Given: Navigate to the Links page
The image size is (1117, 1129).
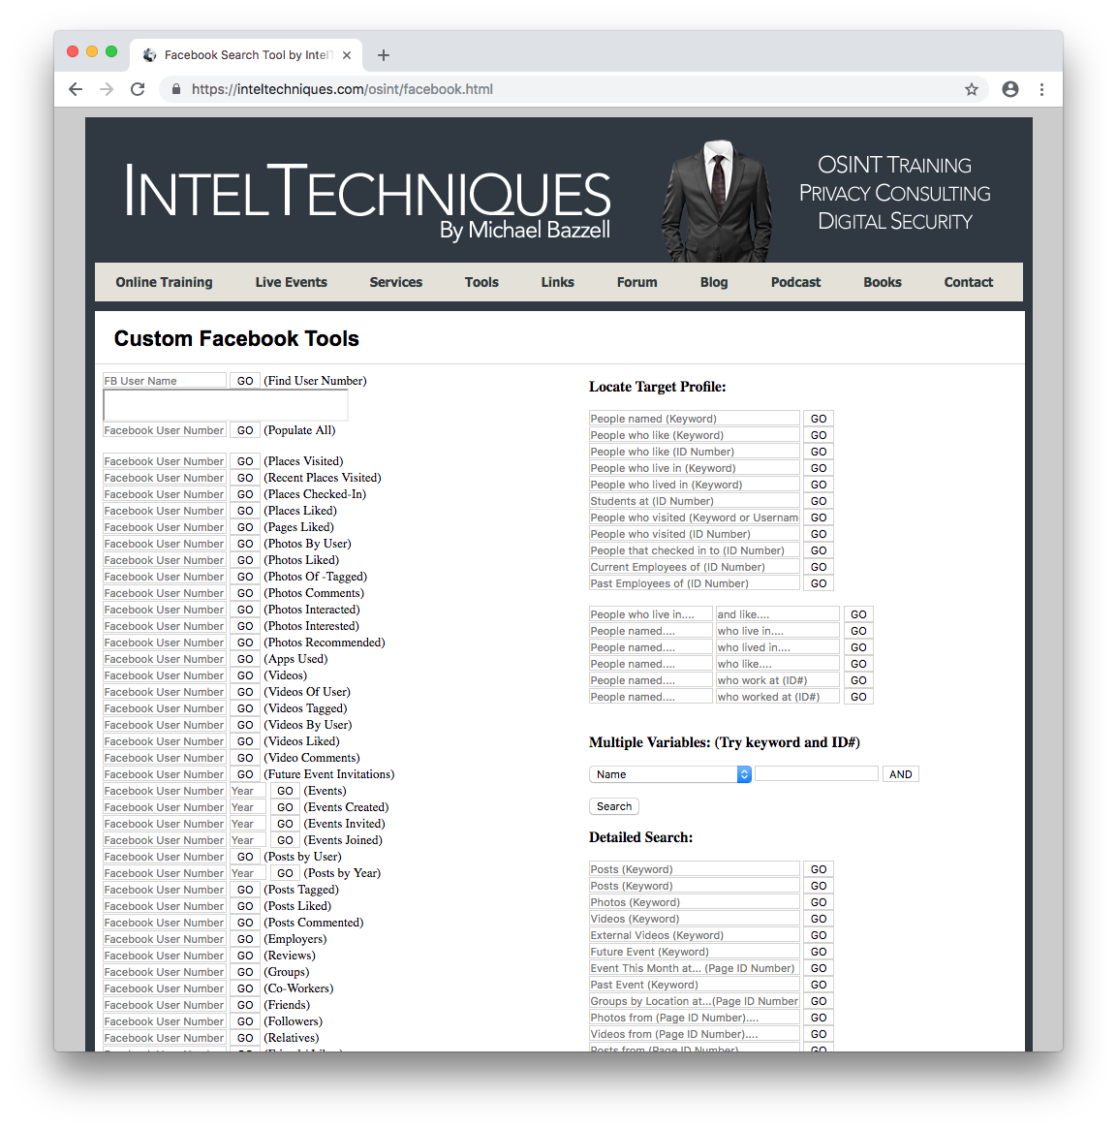Looking at the screenshot, I should click(x=558, y=282).
